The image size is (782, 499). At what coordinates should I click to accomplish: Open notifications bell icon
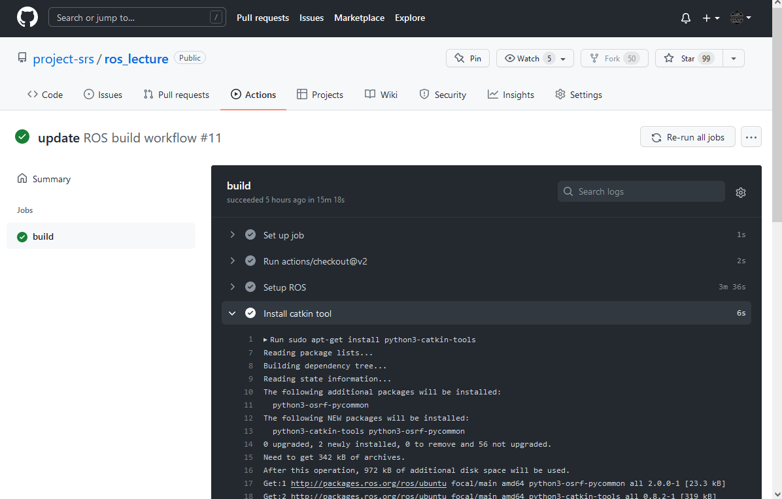coord(686,18)
